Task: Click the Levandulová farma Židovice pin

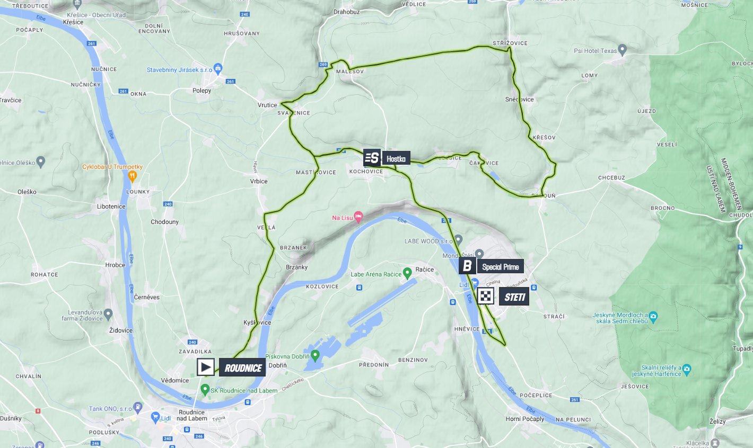Action: 108,315
